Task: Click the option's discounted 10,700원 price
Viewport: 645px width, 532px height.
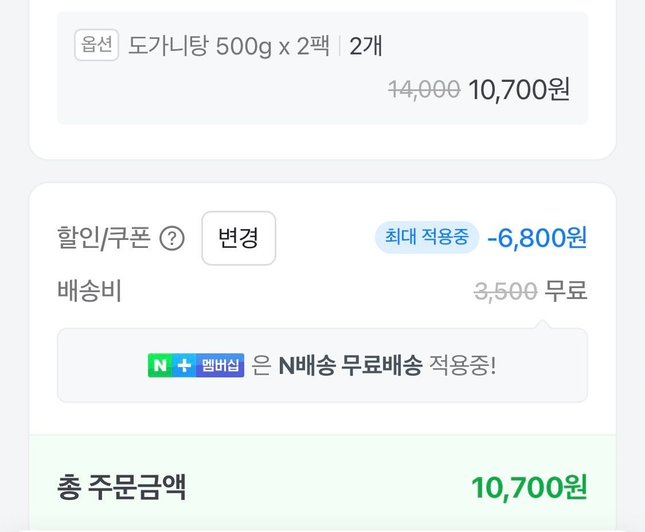Action: [519, 89]
